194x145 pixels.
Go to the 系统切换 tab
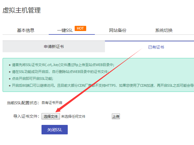pos(164,30)
